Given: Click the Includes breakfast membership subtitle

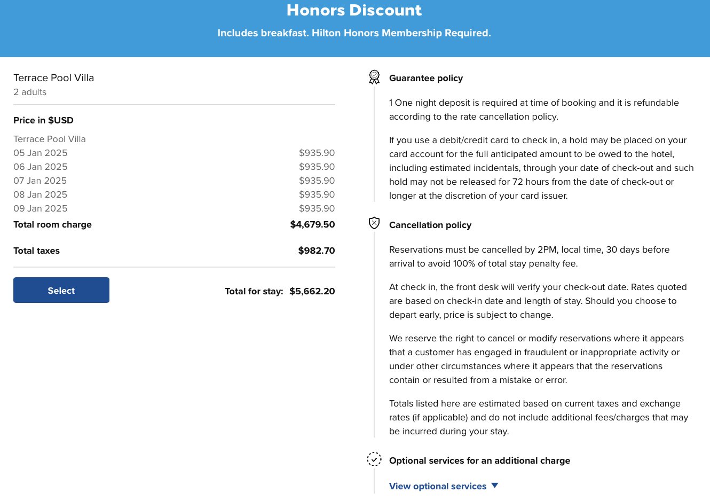Looking at the screenshot, I should click(x=354, y=33).
